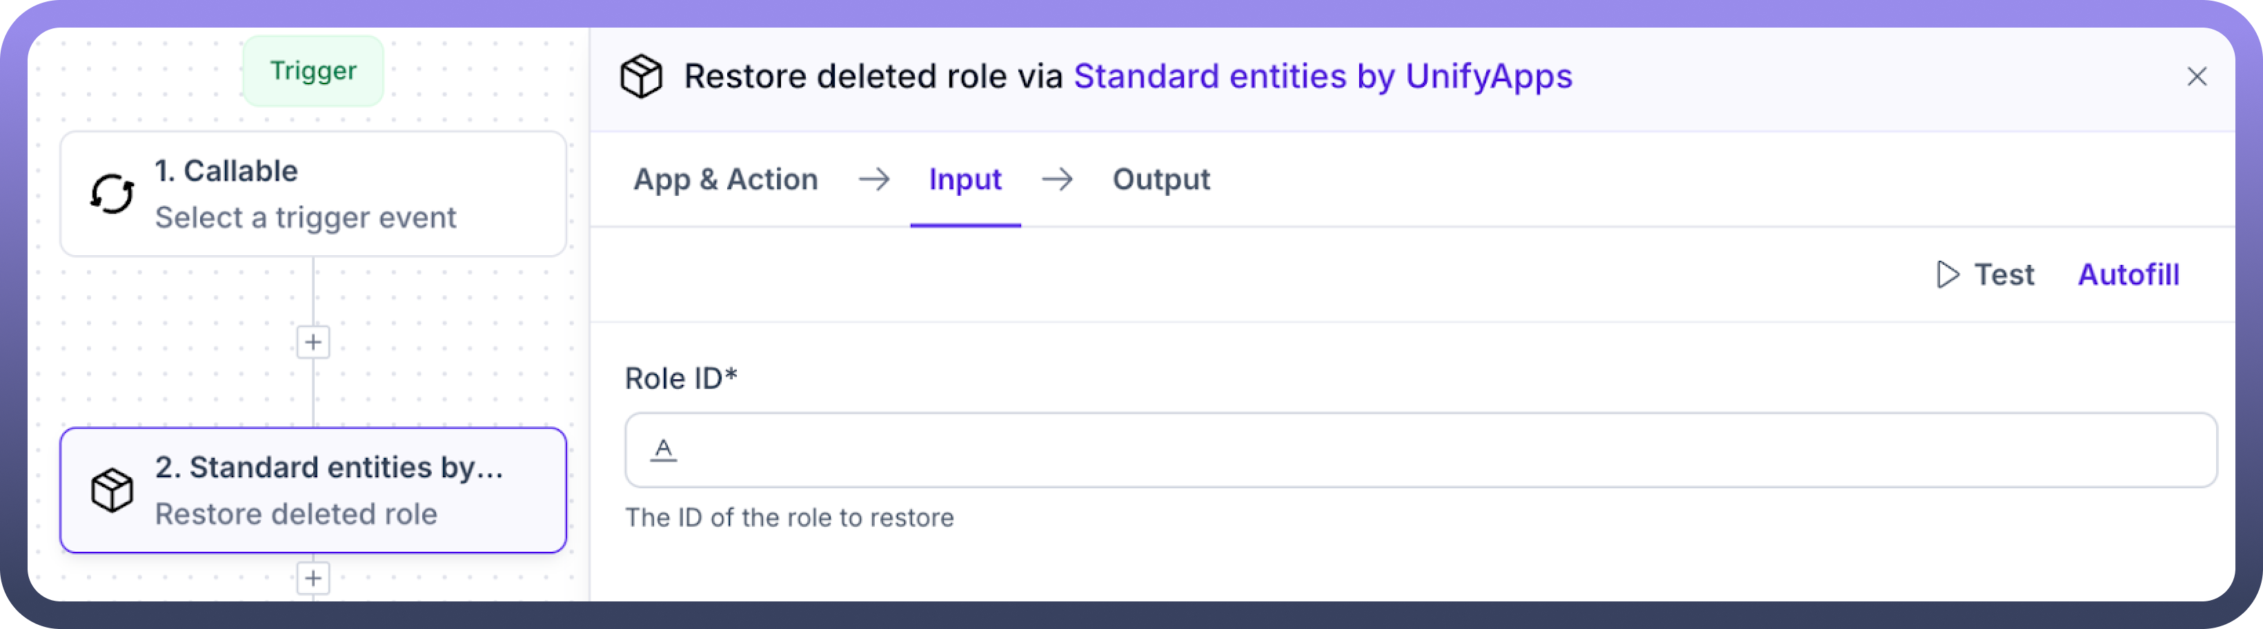Viewport: 2263px width, 629px height.
Task: Click the Role ID field label
Action: pyautogui.click(x=680, y=379)
